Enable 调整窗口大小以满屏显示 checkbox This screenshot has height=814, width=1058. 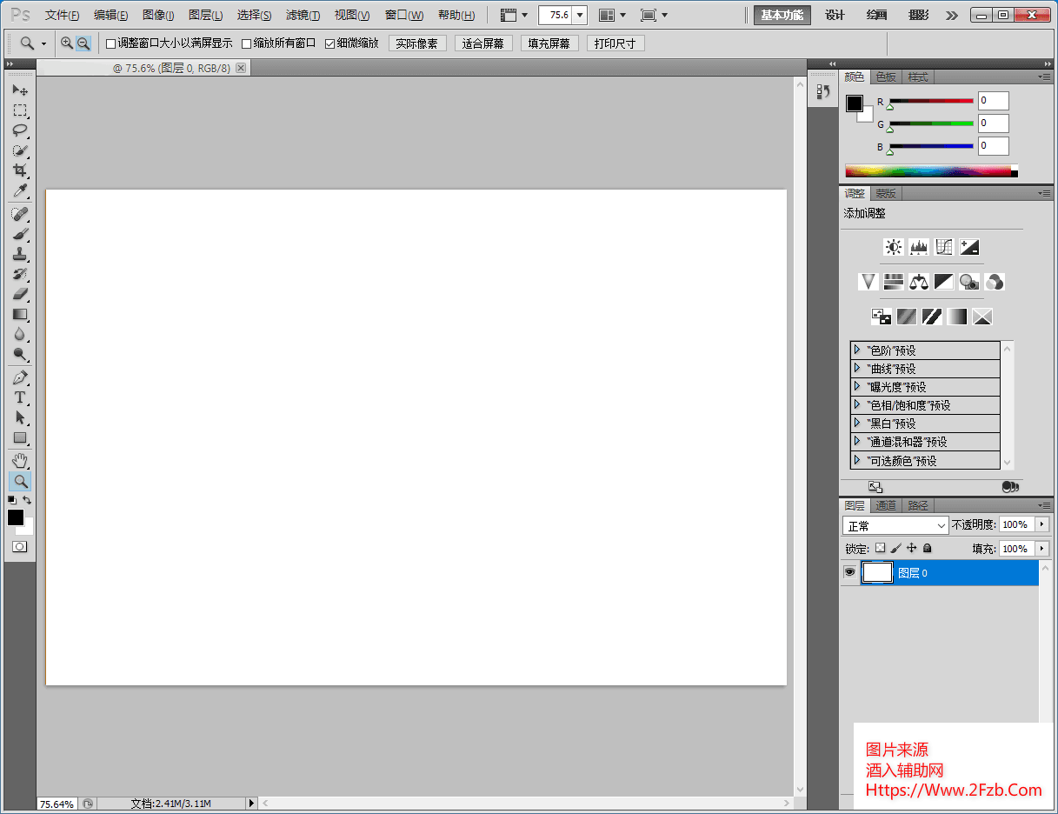(x=110, y=43)
